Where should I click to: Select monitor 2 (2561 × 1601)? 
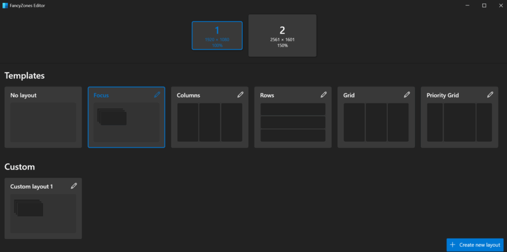(282, 36)
